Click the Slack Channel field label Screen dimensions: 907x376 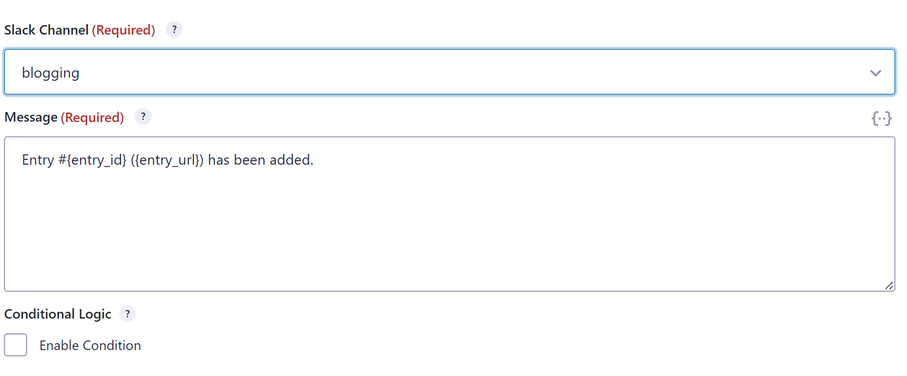46,30
